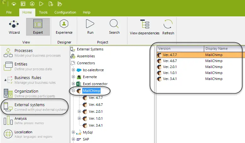Open Search in the Project group
Viewport: 245px width, 143px height.
point(114,27)
